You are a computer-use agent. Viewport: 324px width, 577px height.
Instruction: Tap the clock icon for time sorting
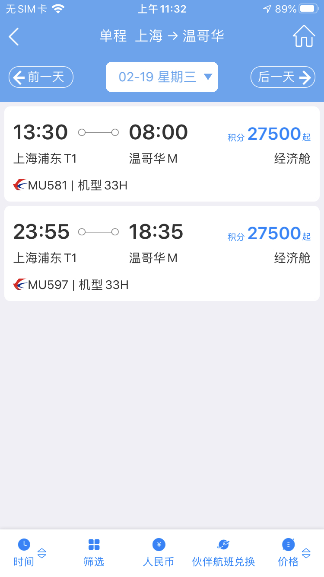[x=24, y=544]
